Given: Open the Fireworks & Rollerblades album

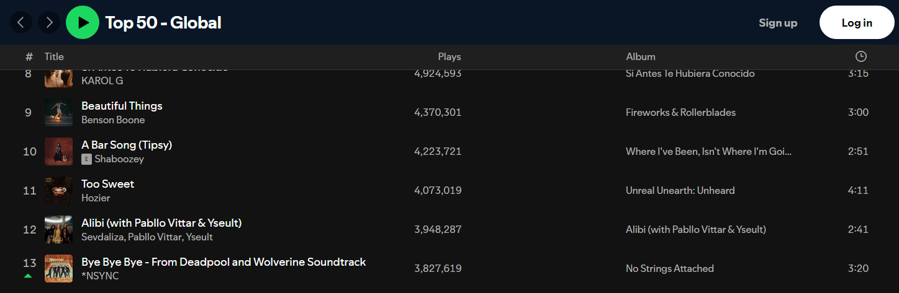Looking at the screenshot, I should coord(680,113).
